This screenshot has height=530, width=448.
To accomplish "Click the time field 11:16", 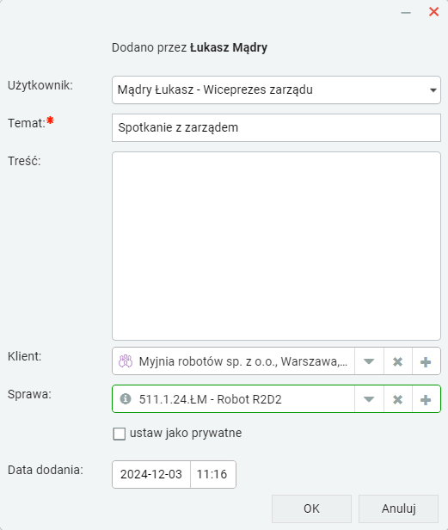I will [213, 474].
